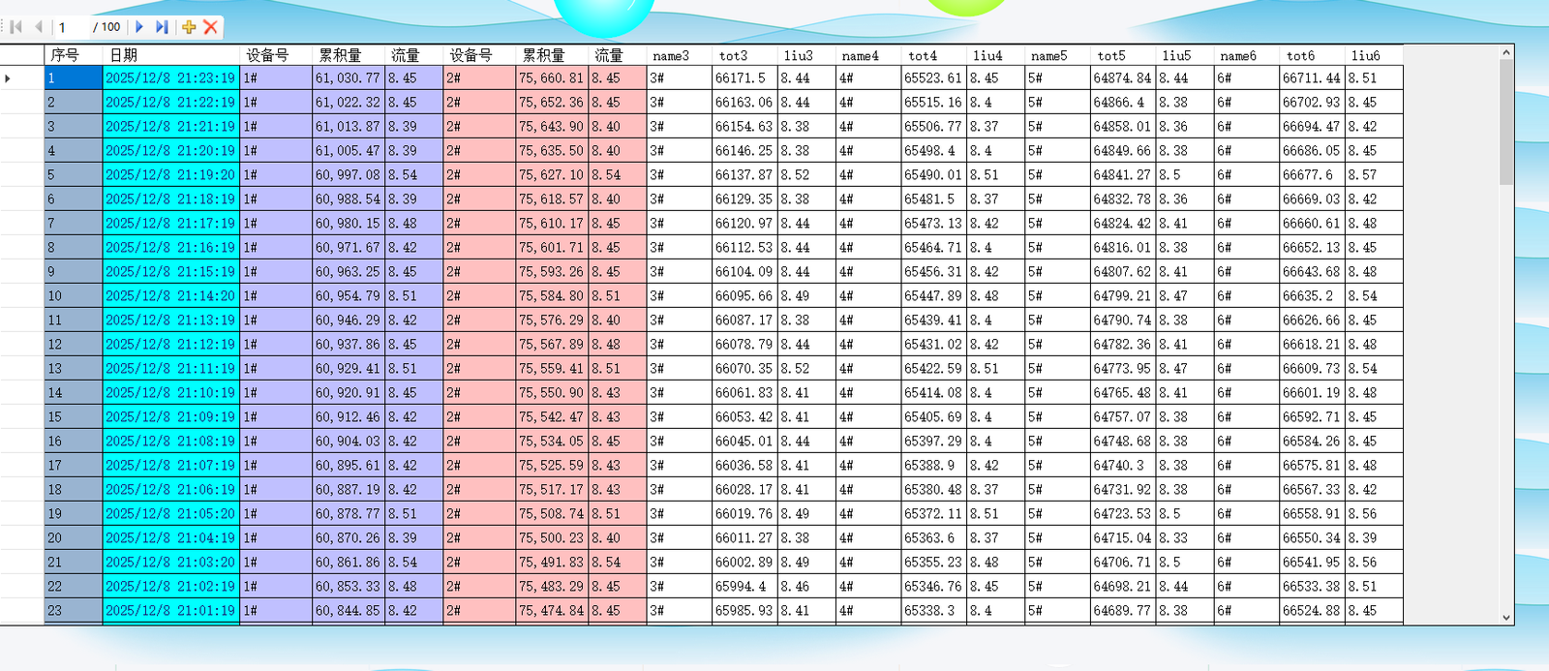1549x671 pixels.
Task: Click the current position number field
Action: pos(70,27)
